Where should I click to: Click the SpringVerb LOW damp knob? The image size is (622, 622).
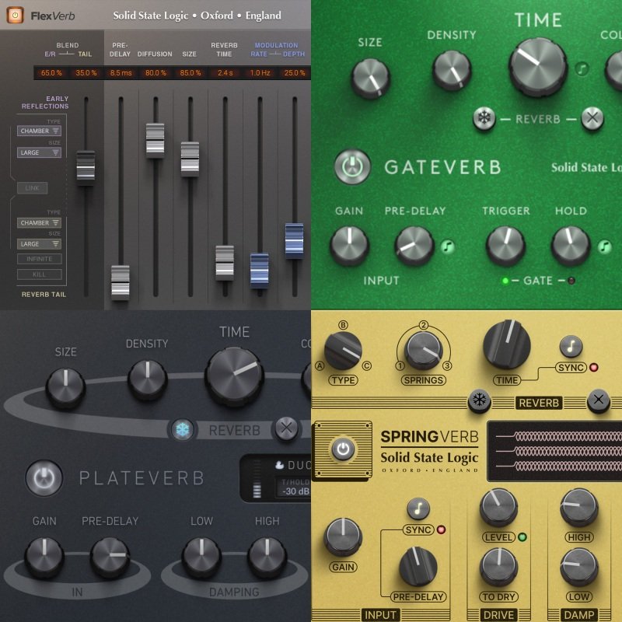click(579, 567)
